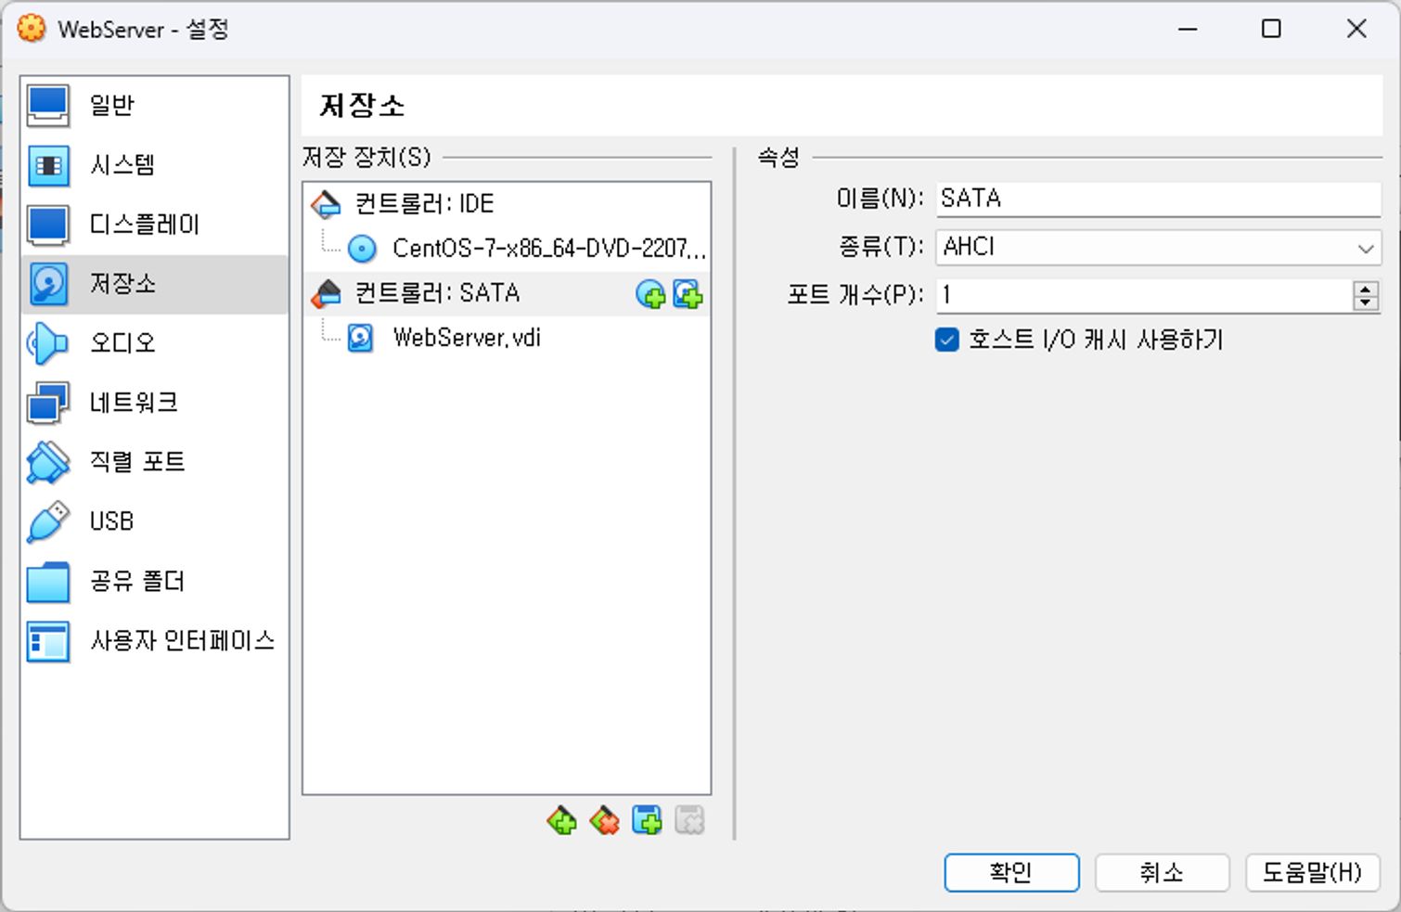Click the 네트워크 monitors icon in sidebar
Viewport: 1401px width, 912px height.
point(48,403)
